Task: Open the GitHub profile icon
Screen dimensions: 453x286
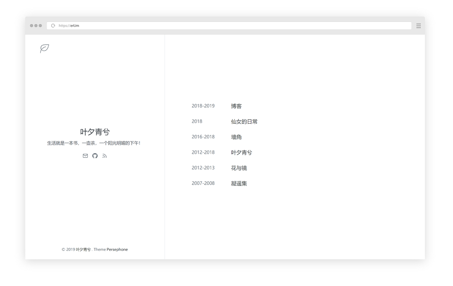Action: (x=95, y=155)
